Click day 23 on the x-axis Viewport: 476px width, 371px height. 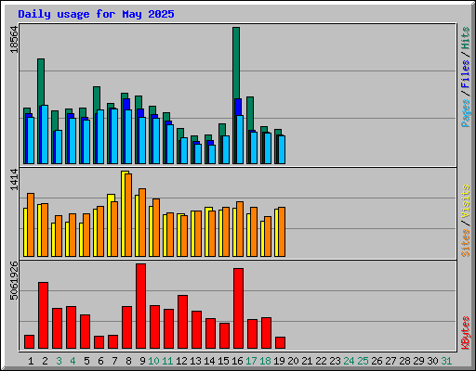coord(335,361)
